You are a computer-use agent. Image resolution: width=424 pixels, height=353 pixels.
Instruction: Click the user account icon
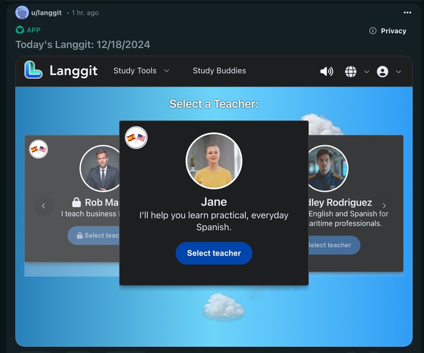pyautogui.click(x=382, y=71)
